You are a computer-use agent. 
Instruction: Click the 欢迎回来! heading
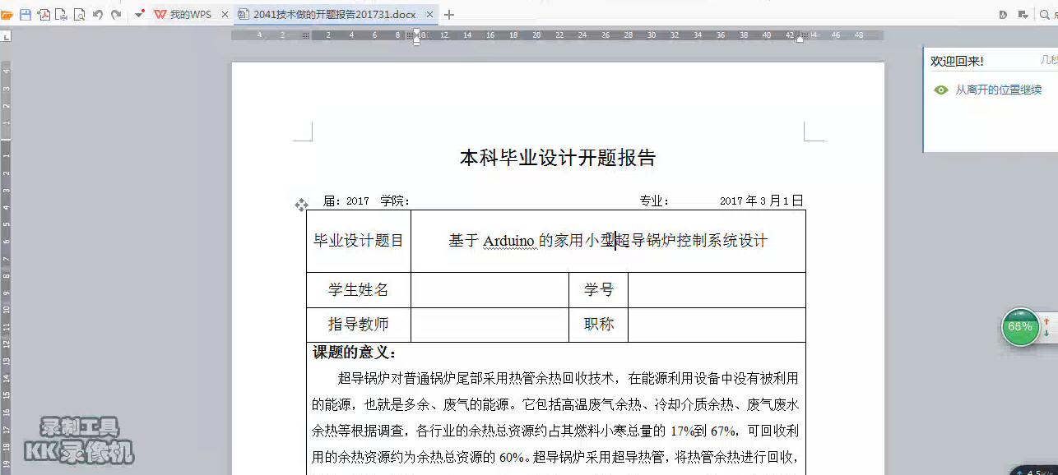tap(957, 62)
